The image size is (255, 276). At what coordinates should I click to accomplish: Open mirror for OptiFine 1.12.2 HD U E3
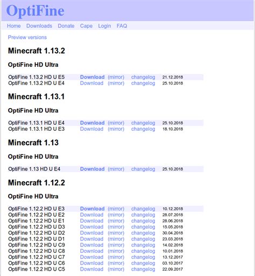[116, 209]
